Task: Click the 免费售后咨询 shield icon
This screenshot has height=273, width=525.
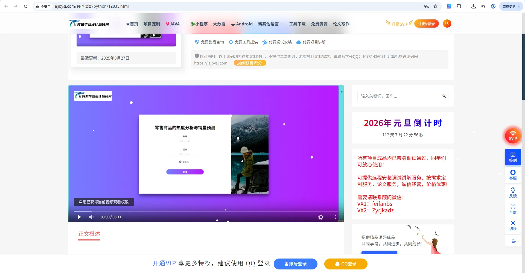Action: tap(197, 42)
